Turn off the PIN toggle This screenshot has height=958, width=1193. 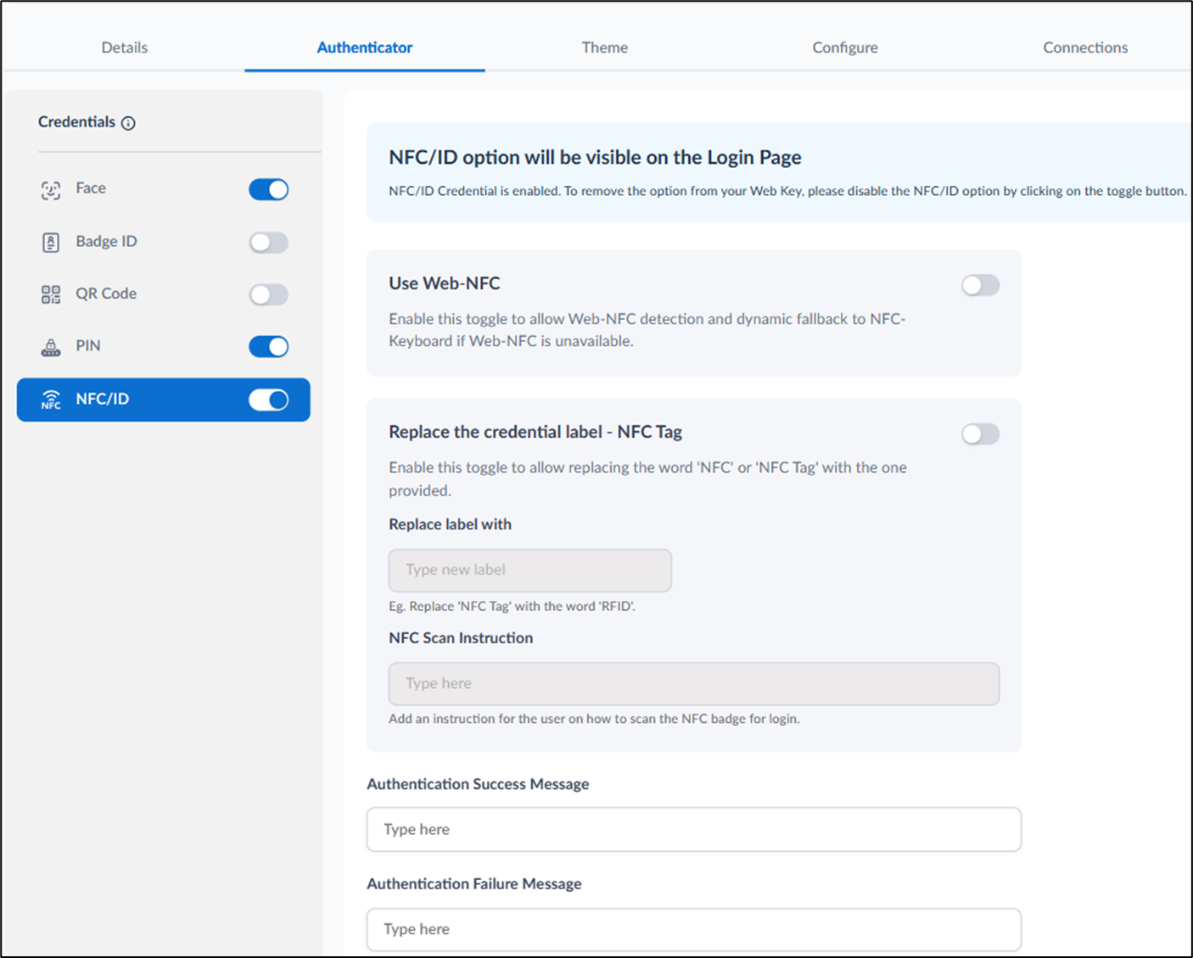(269, 346)
